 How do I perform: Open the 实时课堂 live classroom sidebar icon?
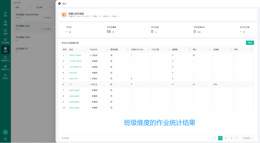[5, 41]
